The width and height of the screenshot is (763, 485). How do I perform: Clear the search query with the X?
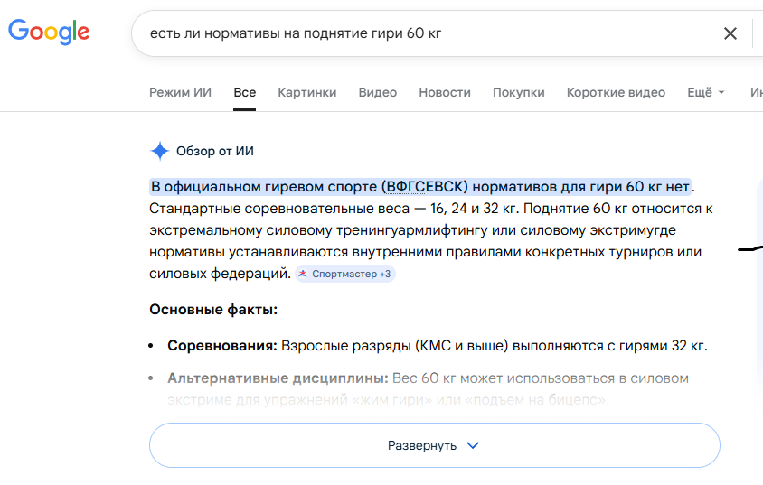(x=730, y=33)
